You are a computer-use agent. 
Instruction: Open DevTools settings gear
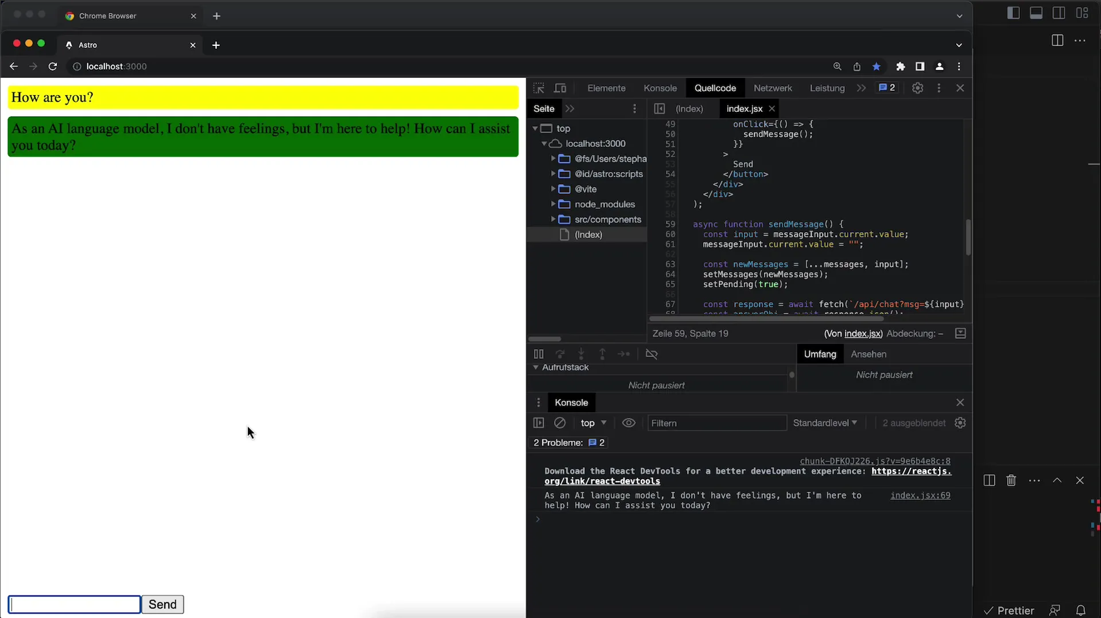click(x=917, y=88)
